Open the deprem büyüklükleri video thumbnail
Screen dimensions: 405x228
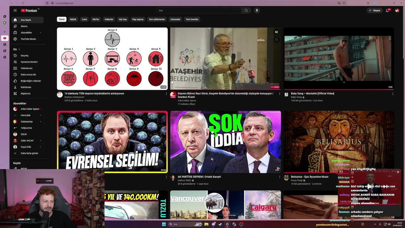[112, 59]
